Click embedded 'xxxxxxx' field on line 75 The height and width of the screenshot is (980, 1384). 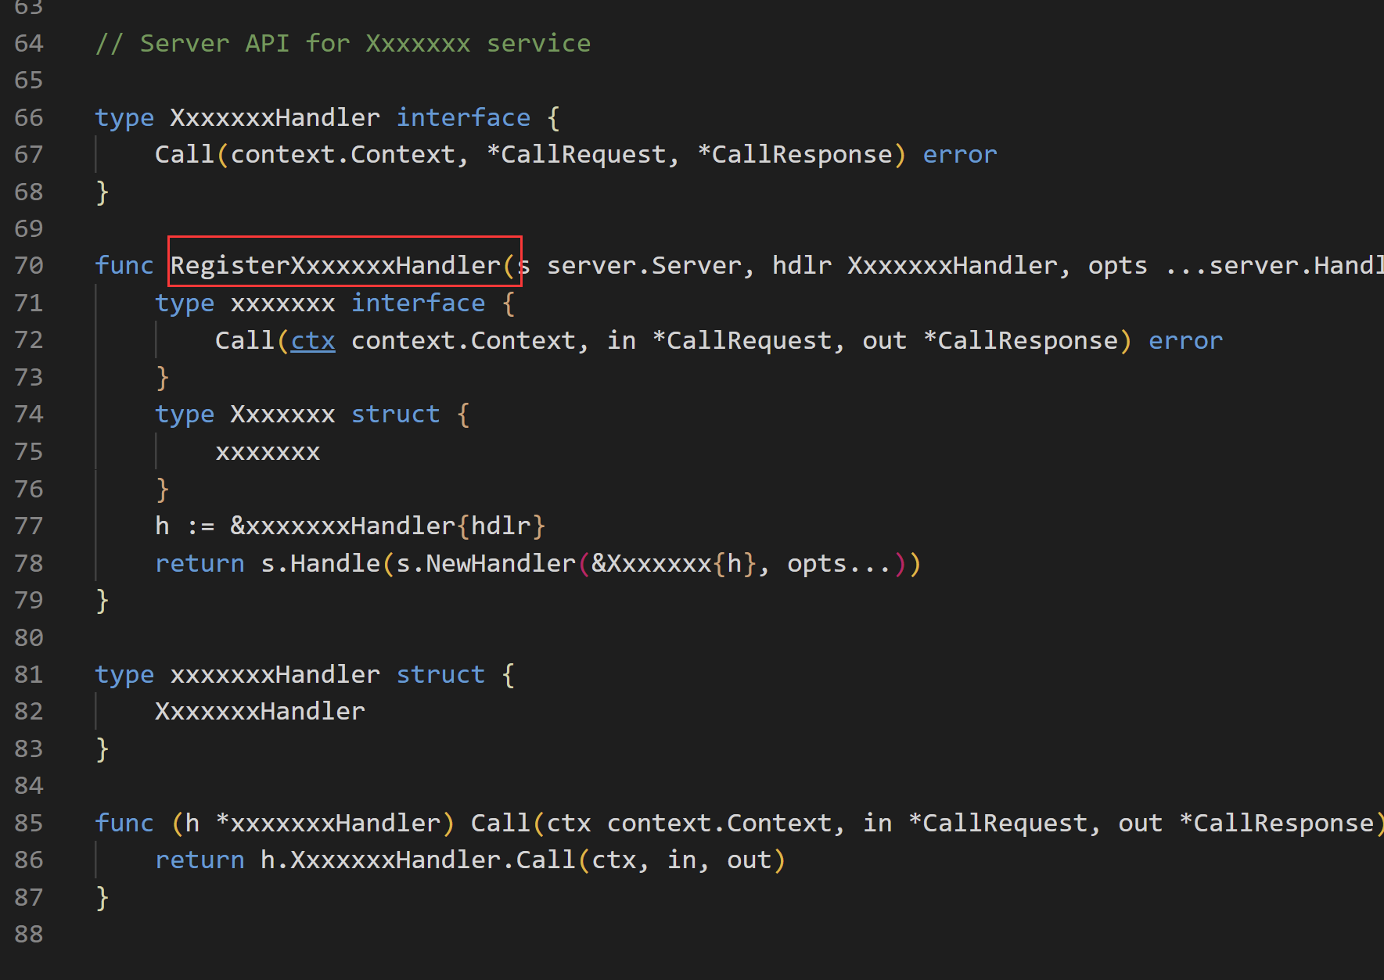(x=268, y=452)
